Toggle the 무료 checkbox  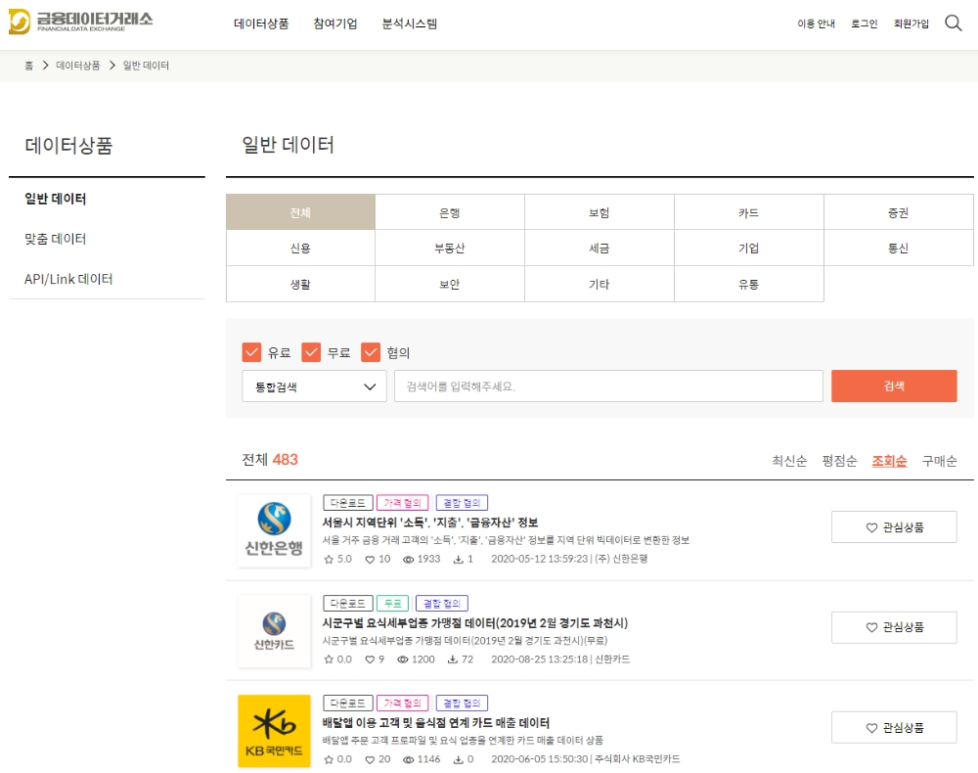pyautogui.click(x=311, y=352)
